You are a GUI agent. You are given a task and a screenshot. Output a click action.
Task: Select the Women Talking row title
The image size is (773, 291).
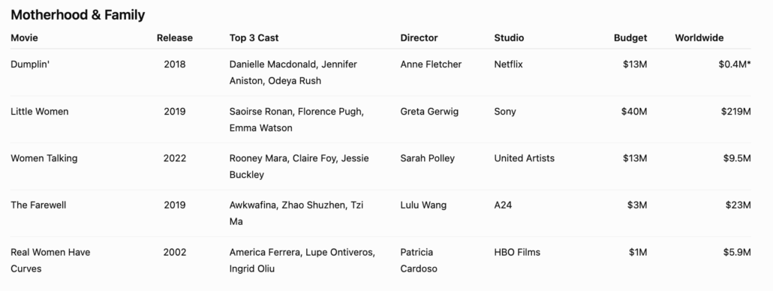[x=44, y=158]
